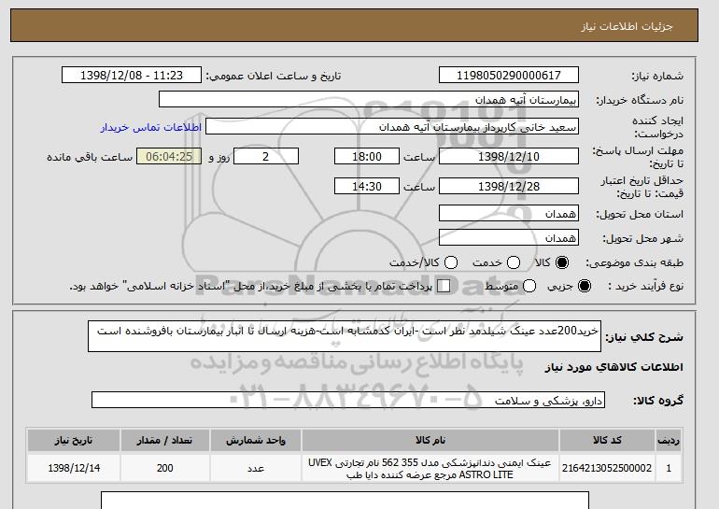Image resolution: width=719 pixels, height=509 pixels.
Task: Select the کالا radio button
Action: 562,262
